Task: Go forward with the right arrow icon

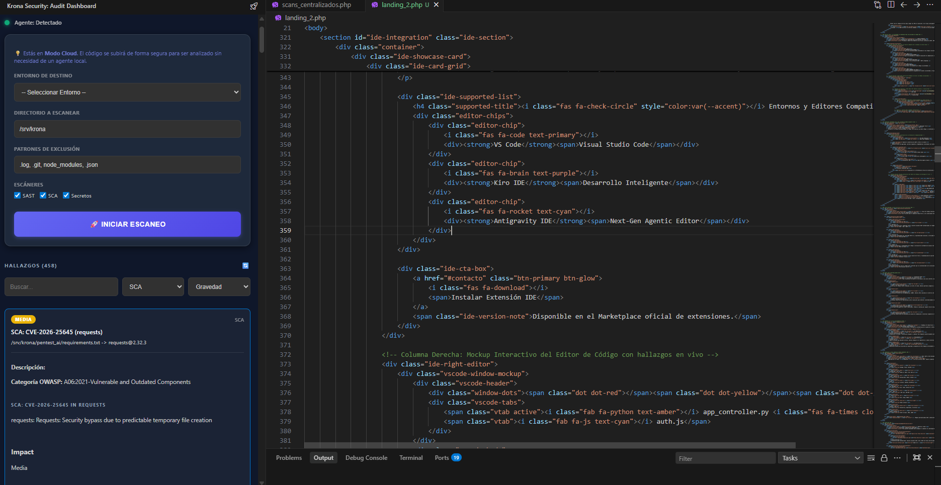Action: [917, 5]
